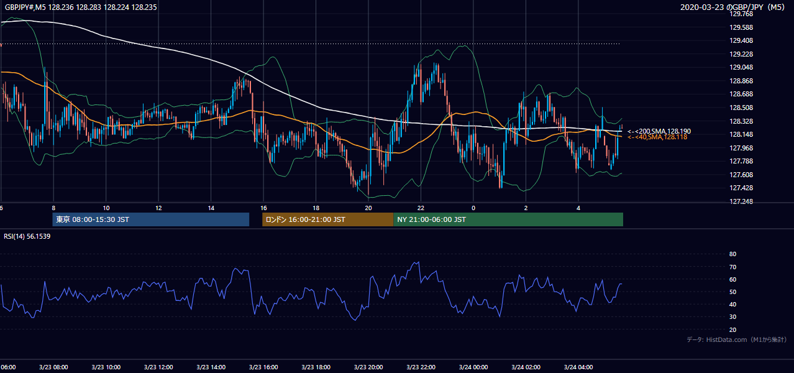Viewport: 794px width, 373px height.
Task: Click hour tick 16 under the price chart
Action: 263,208
